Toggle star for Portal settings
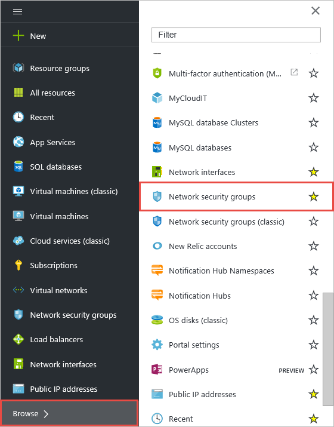 314,345
